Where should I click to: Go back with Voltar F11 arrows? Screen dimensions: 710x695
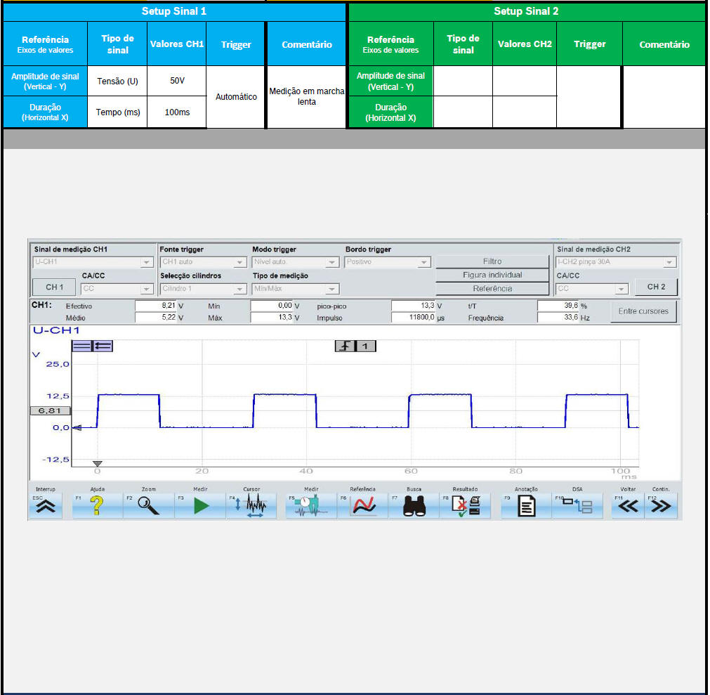tap(628, 505)
